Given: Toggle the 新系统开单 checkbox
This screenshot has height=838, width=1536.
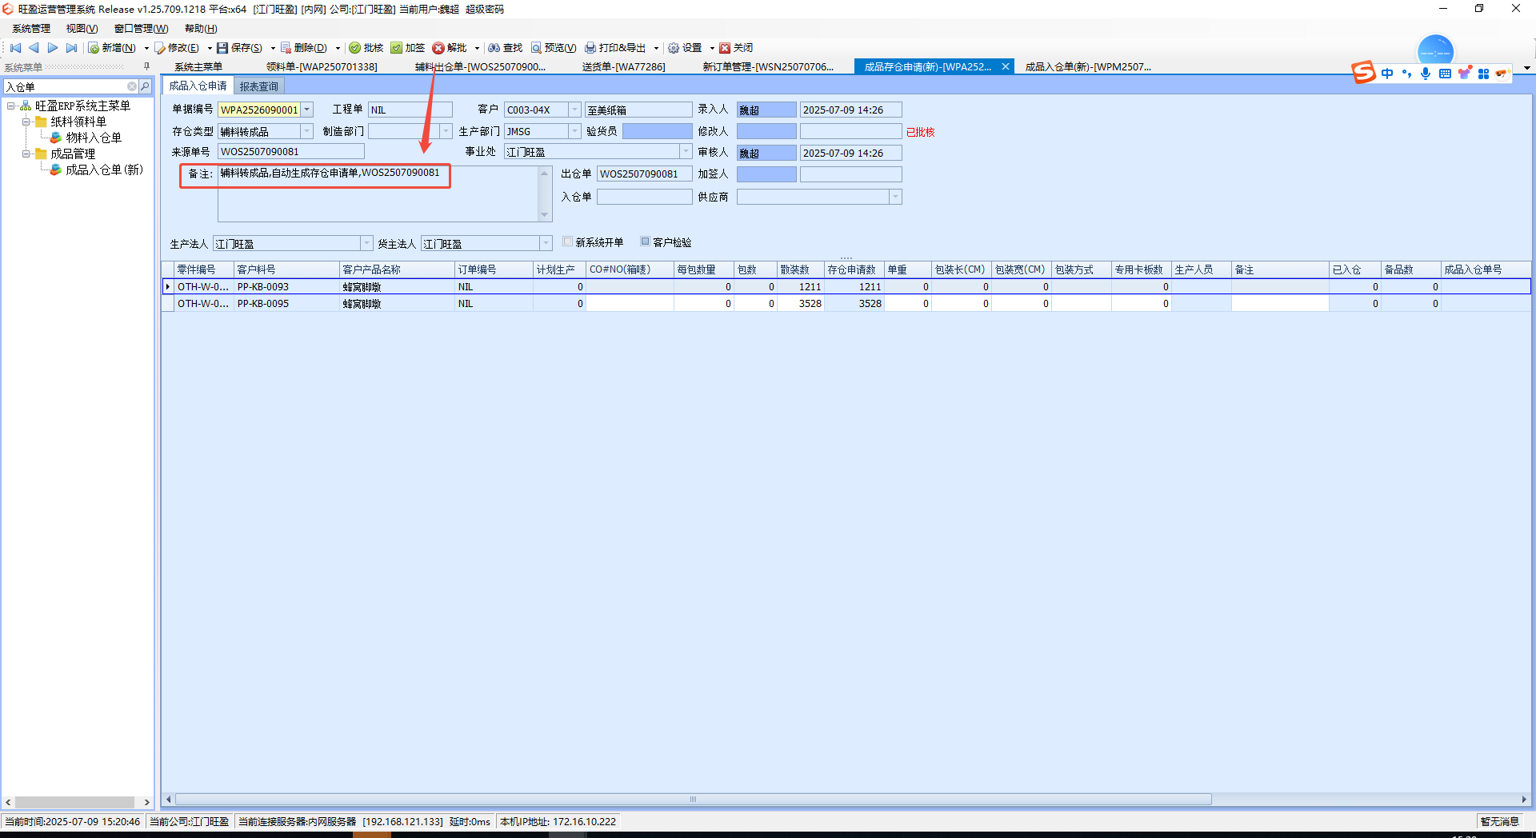Looking at the screenshot, I should (x=568, y=241).
